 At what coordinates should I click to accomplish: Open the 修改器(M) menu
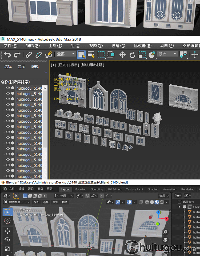click(143, 46)
